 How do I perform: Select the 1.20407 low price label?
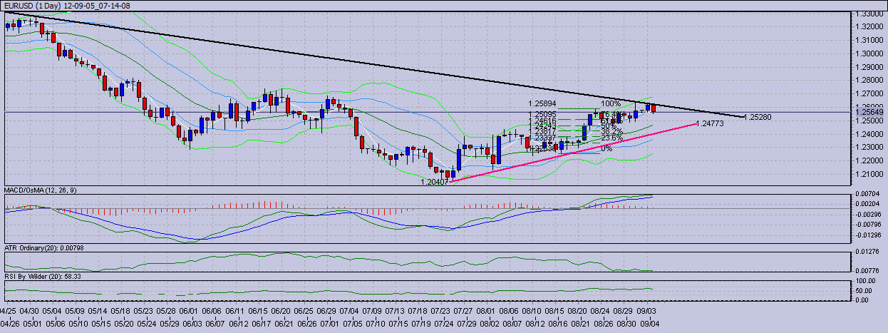(x=435, y=182)
